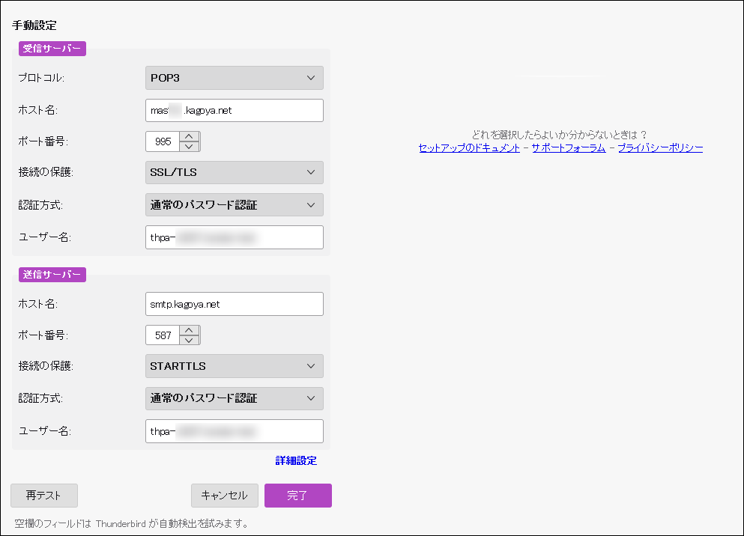Click the キャンセル button

[x=225, y=496]
